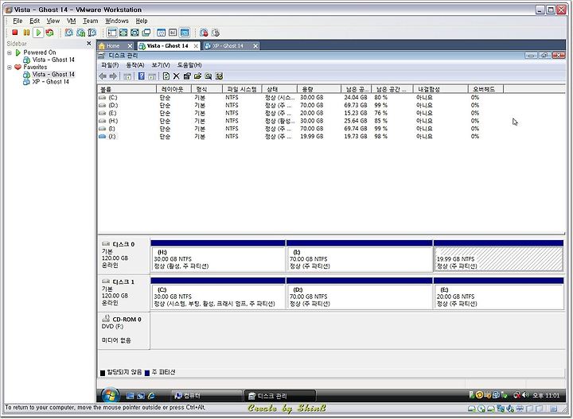Click the Refresh icon in Disk Management toolbar
The image size is (573, 419).
pos(166,76)
